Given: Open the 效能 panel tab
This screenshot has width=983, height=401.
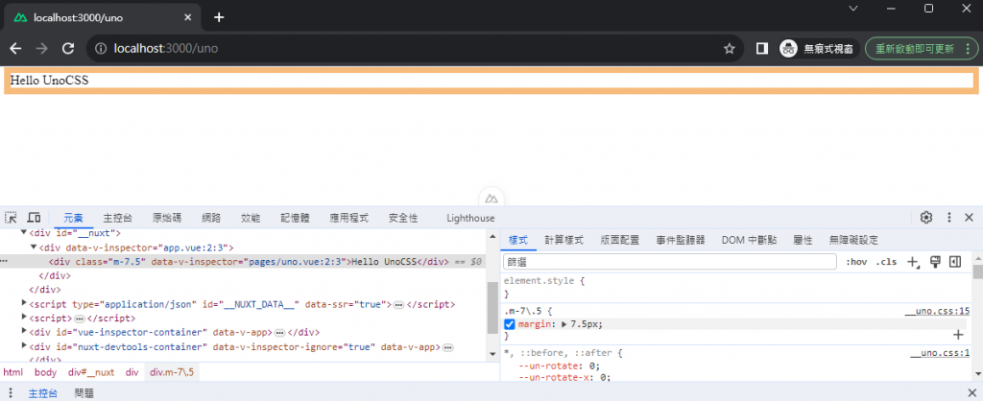Looking at the screenshot, I should pos(251,218).
